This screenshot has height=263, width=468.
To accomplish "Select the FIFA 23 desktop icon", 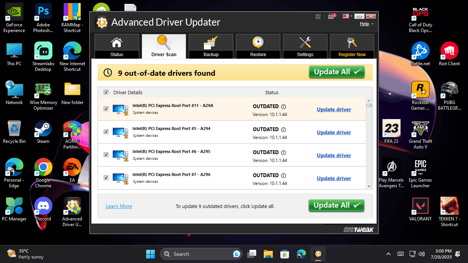I will [391, 132].
